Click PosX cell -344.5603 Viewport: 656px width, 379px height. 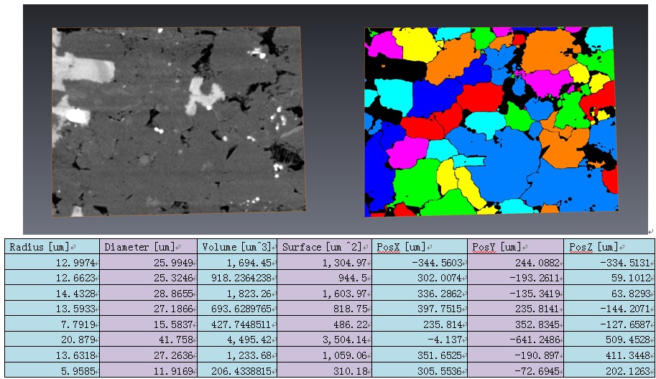point(420,263)
